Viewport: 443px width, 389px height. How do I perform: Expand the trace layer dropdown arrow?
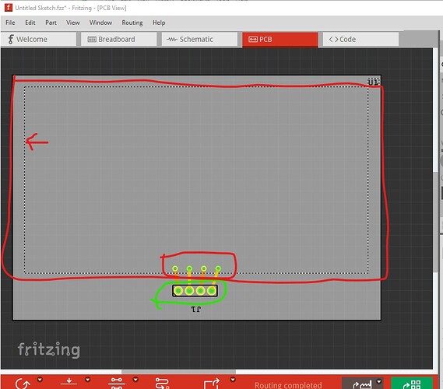tap(135, 380)
